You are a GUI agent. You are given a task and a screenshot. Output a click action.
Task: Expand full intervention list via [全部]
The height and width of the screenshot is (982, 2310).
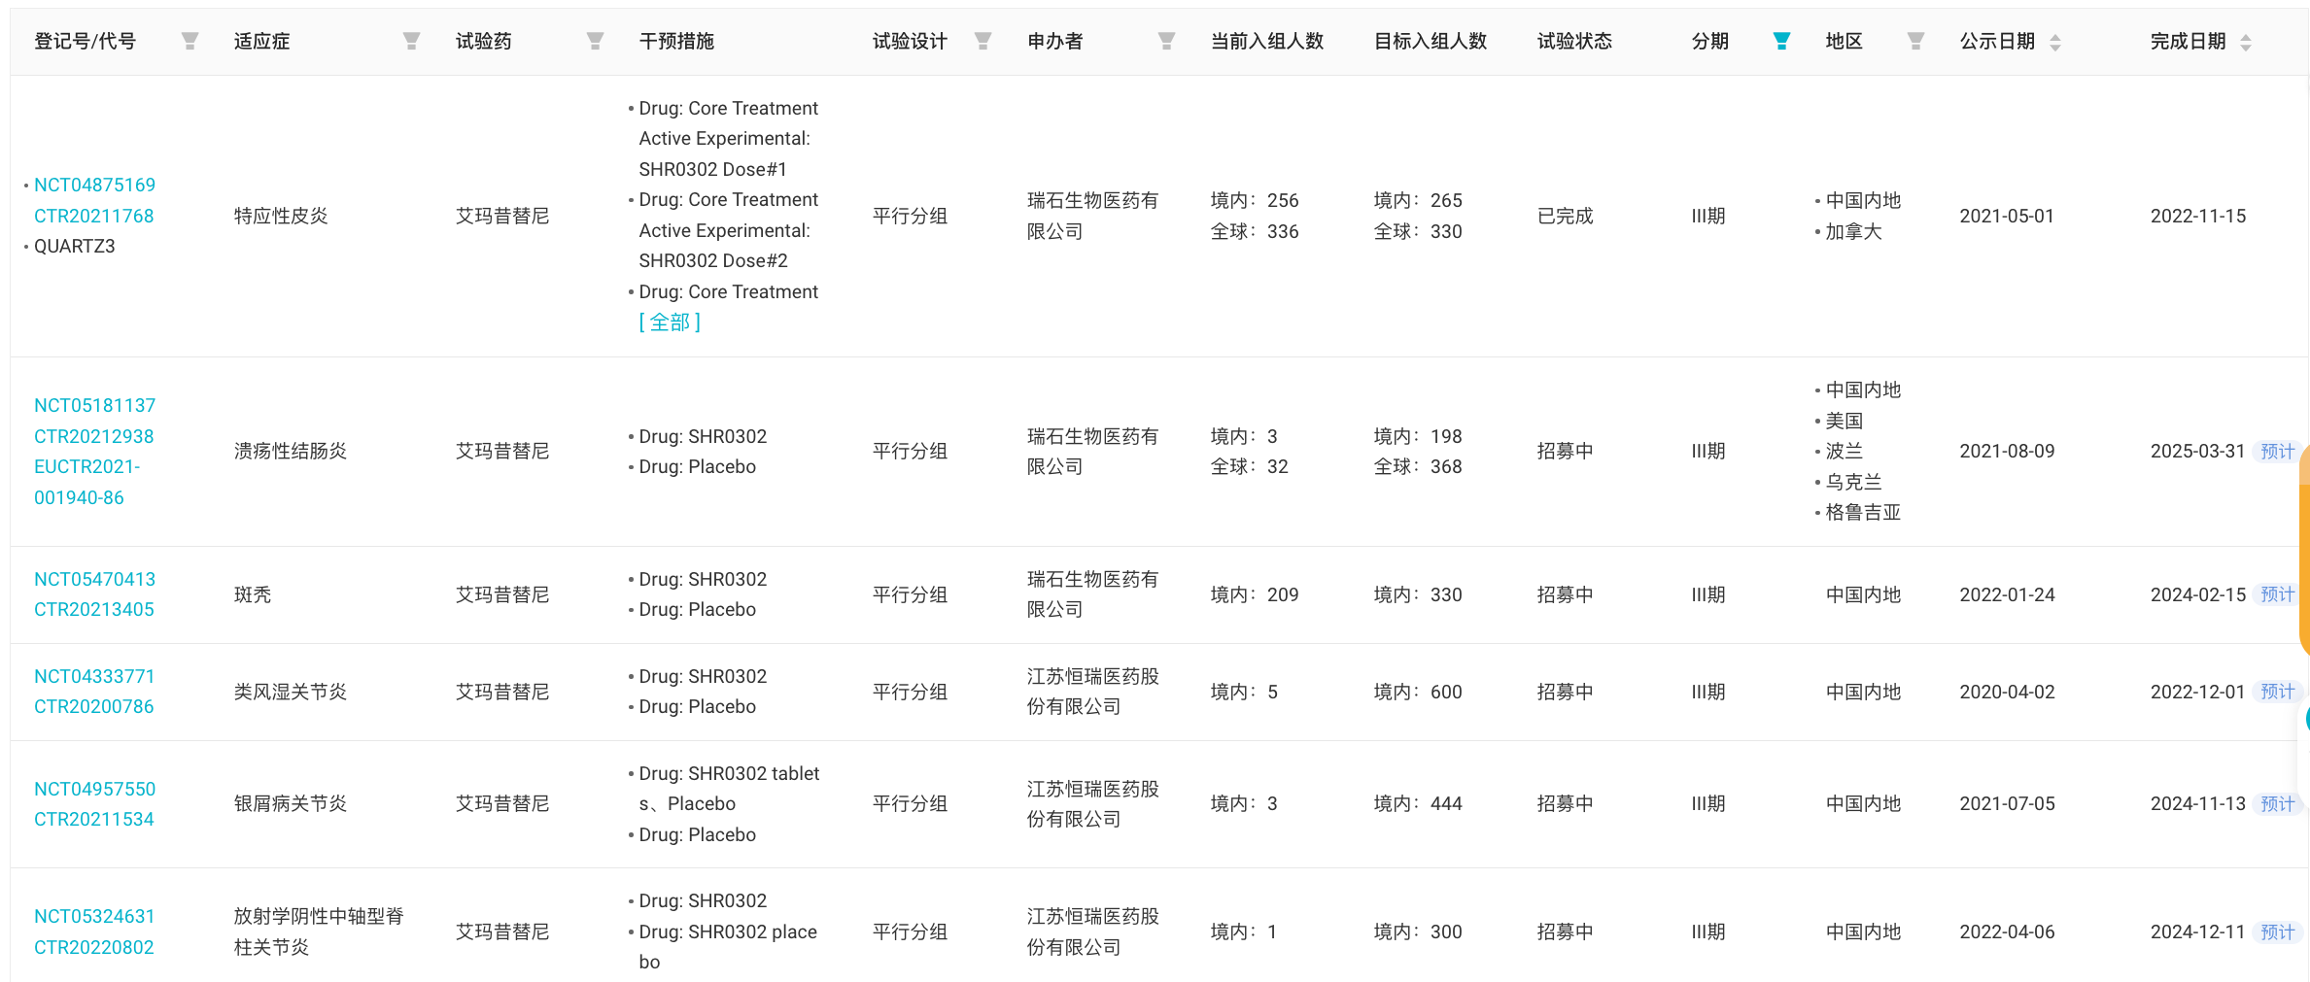[x=670, y=322]
